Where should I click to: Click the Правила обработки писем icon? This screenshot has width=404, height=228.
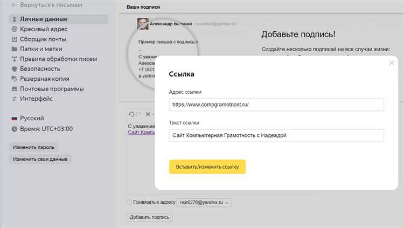point(15,59)
